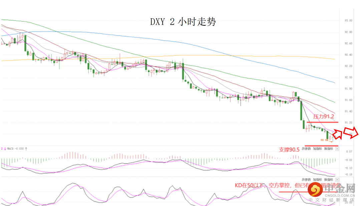Click the -0.02 MACD axis label
Viewport: 360px width, 206px height.
(349, 160)
